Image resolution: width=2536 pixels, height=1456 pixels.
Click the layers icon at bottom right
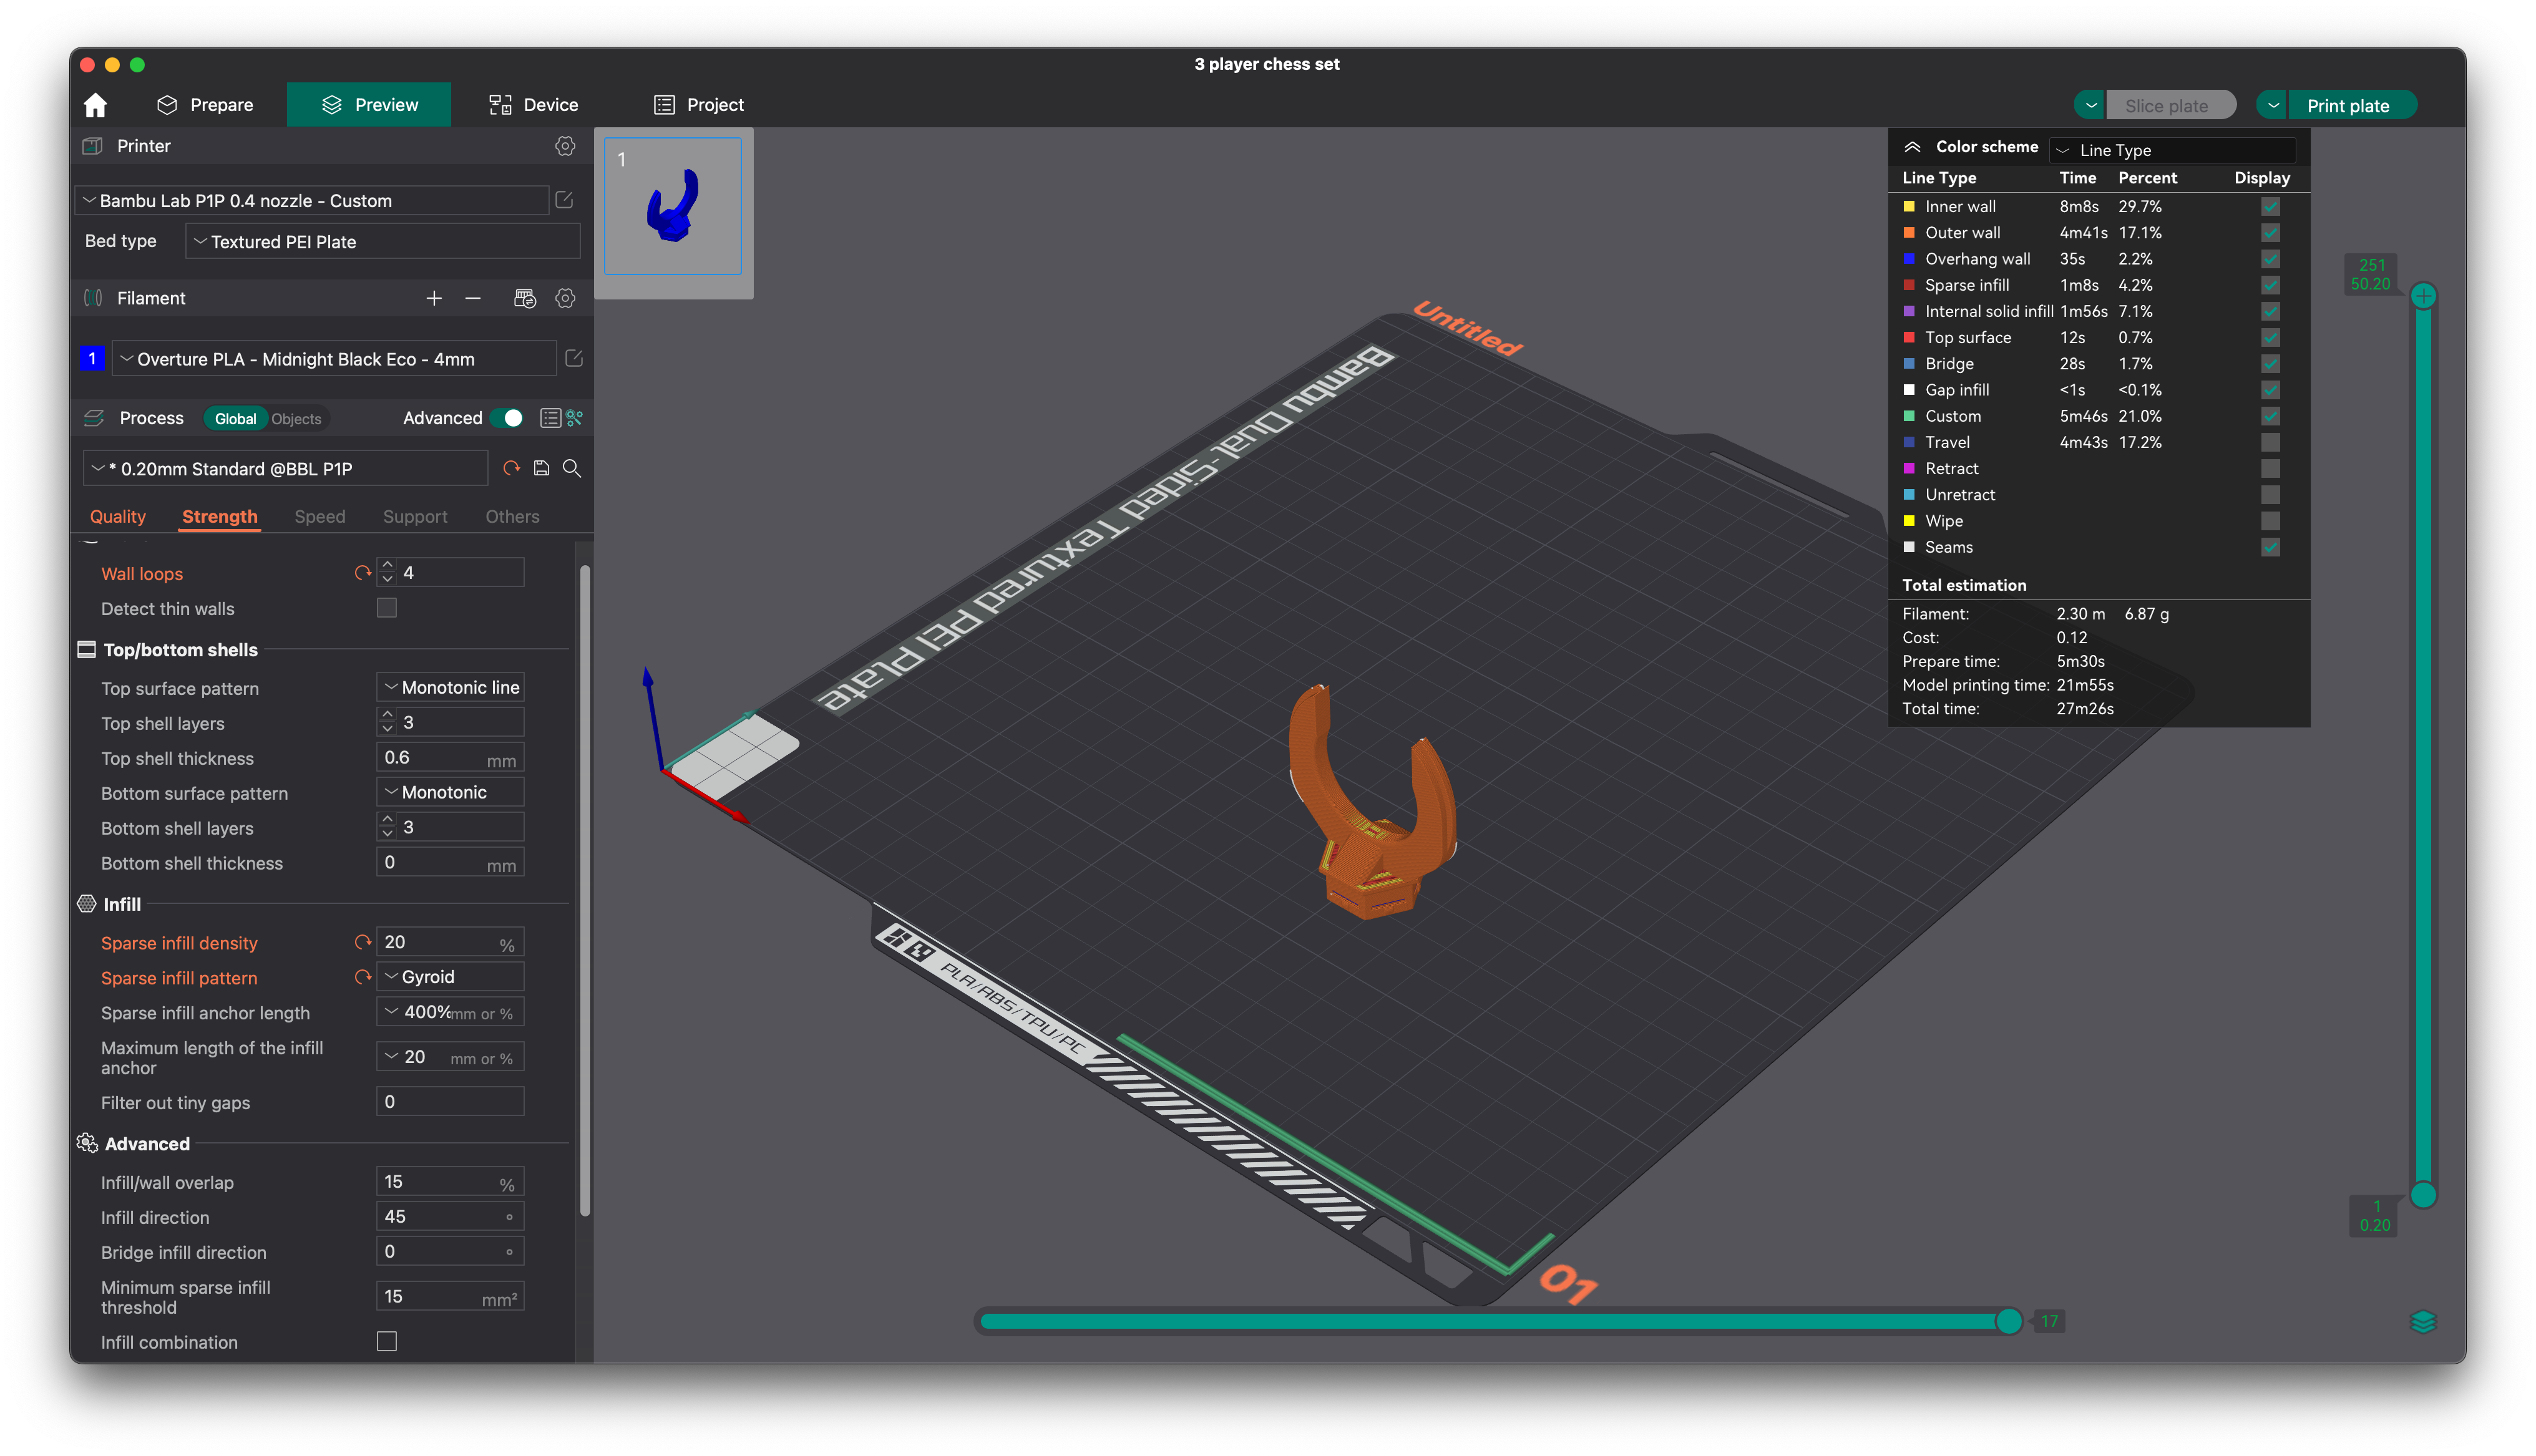pyautogui.click(x=2423, y=1322)
